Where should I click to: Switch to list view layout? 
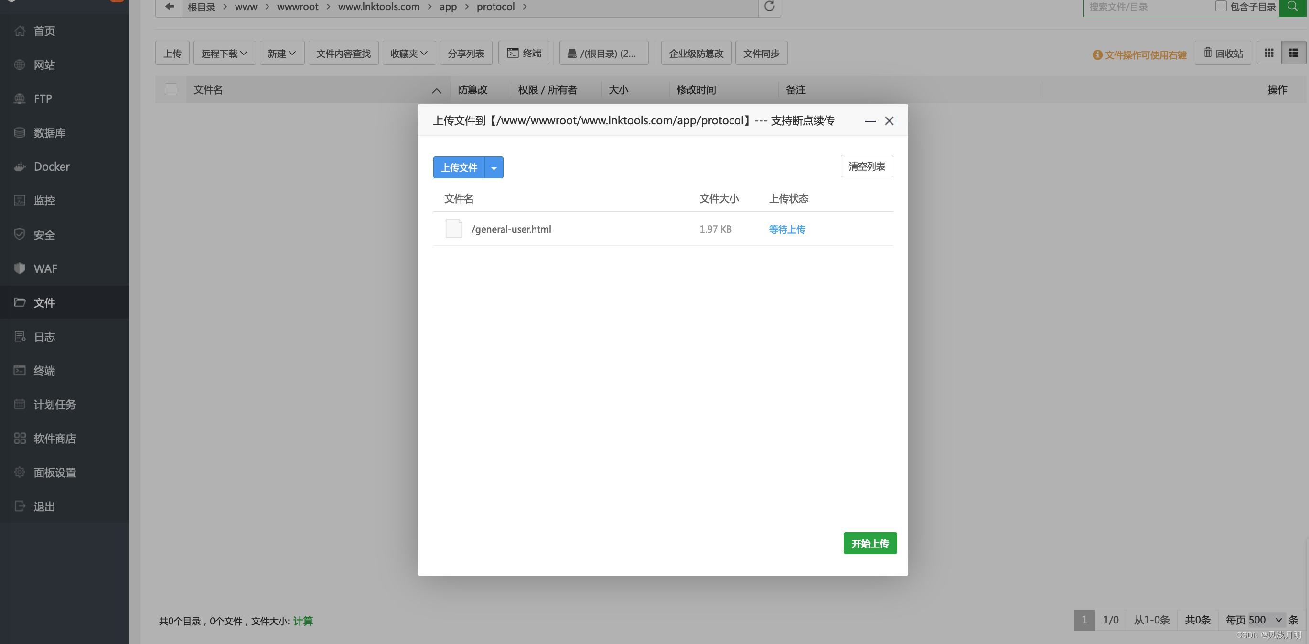(1293, 53)
